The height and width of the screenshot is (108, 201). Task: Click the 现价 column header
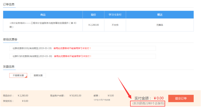(93, 14)
